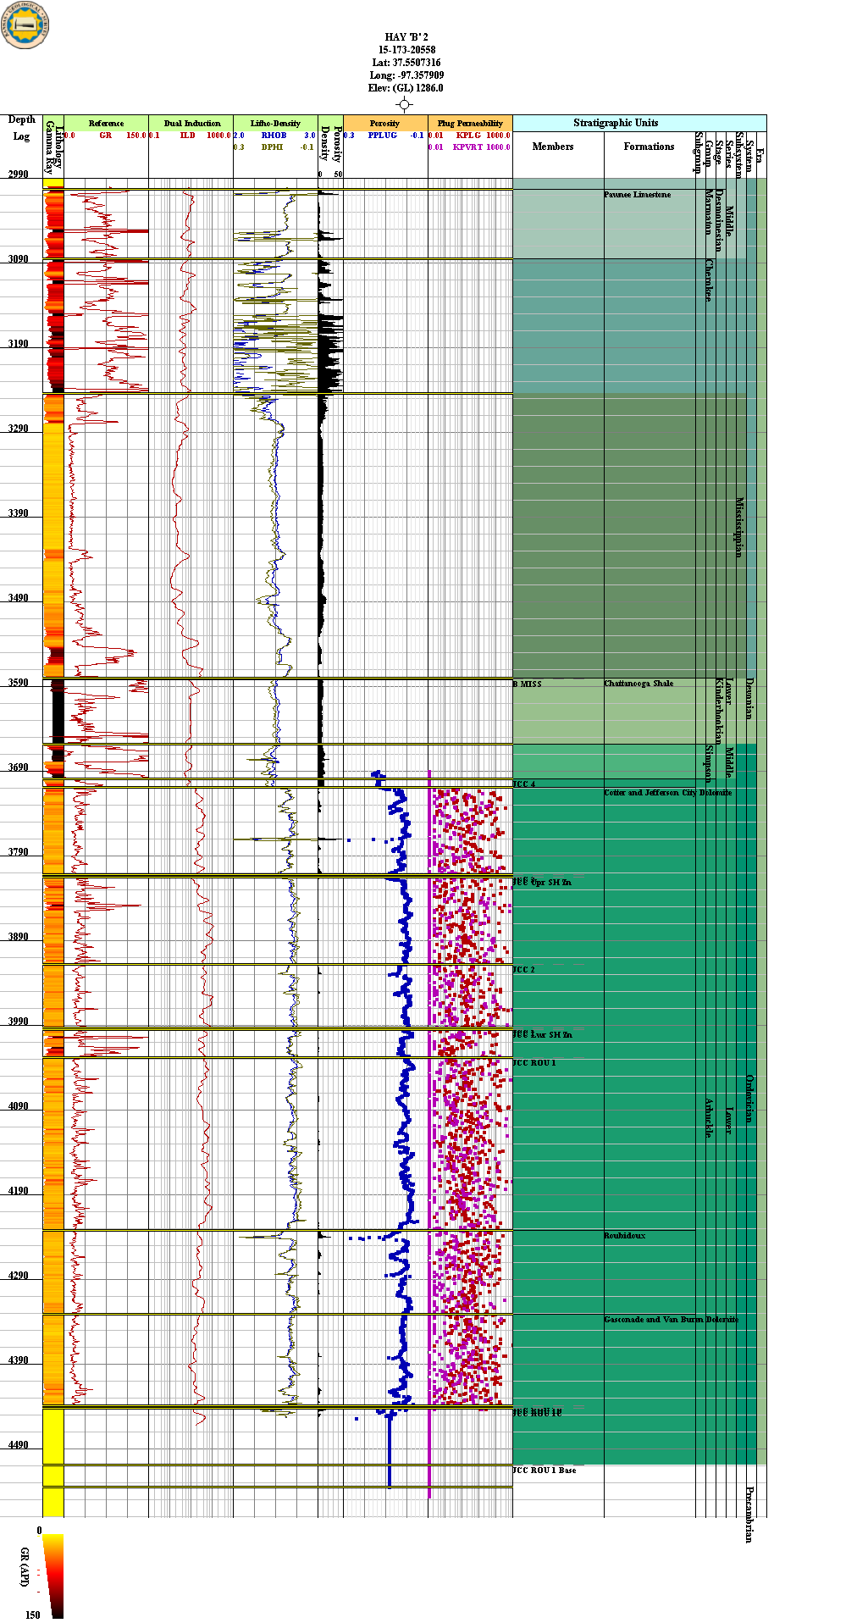The height and width of the screenshot is (1623, 868).
Task: Click the 3590 depth label
Action: [x=19, y=682]
